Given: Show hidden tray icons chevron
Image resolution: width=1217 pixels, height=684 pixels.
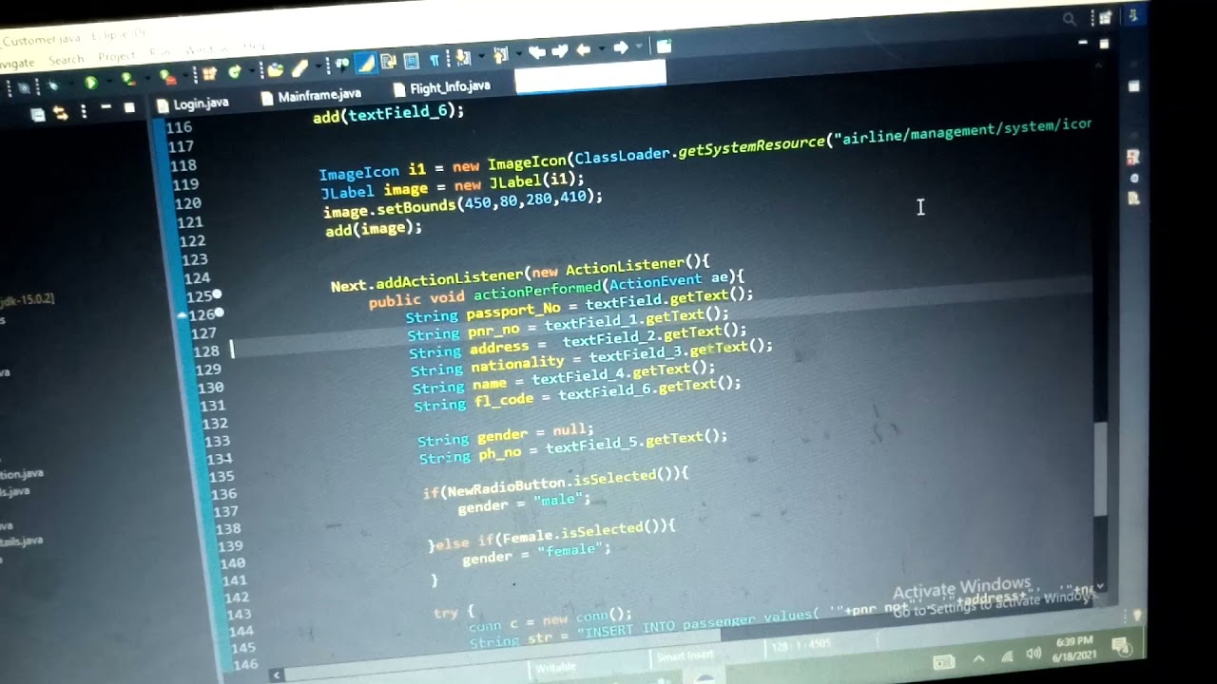Looking at the screenshot, I should click(x=979, y=658).
